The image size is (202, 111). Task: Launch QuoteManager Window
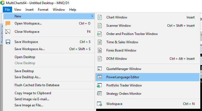pyautogui.click(x=147, y=69)
